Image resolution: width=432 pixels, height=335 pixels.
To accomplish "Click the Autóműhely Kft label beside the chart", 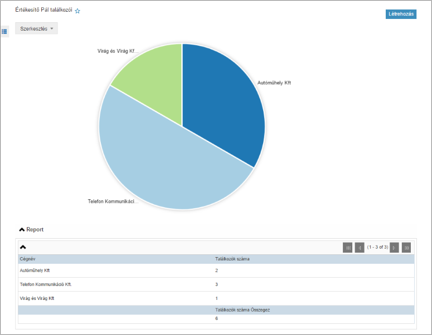I will 274,83.
